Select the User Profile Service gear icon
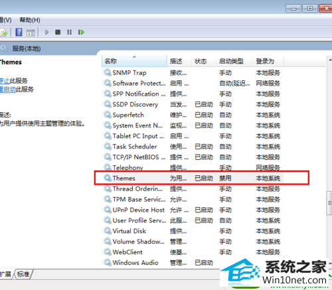This screenshot has width=332, height=290. tap(108, 220)
